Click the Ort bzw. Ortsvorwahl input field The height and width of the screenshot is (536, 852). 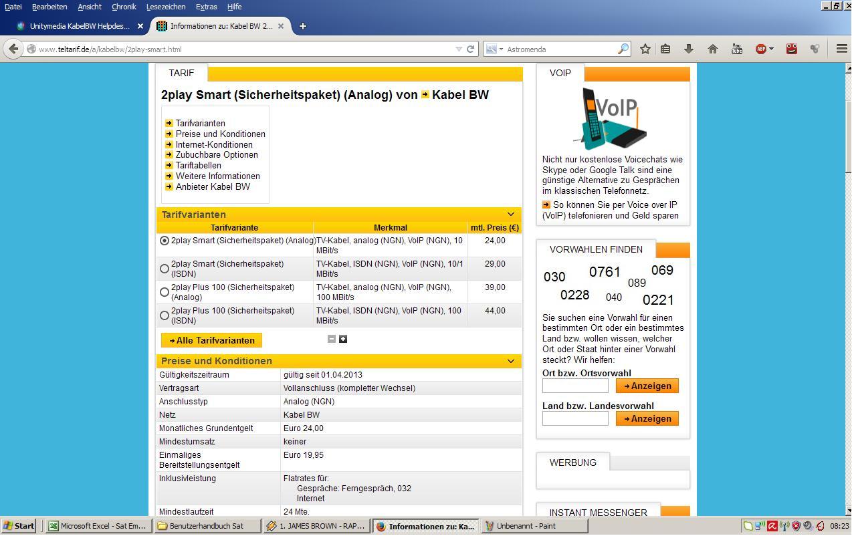575,386
